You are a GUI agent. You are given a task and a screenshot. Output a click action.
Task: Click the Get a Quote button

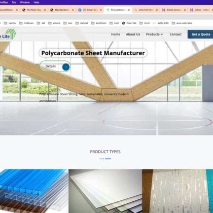tap(200, 34)
